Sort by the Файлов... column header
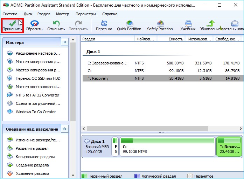244x179 pixels. click(146, 39)
